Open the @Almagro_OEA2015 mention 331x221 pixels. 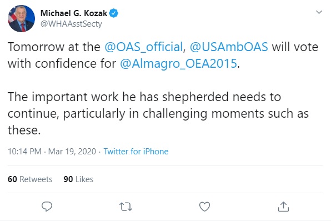[x=178, y=63]
